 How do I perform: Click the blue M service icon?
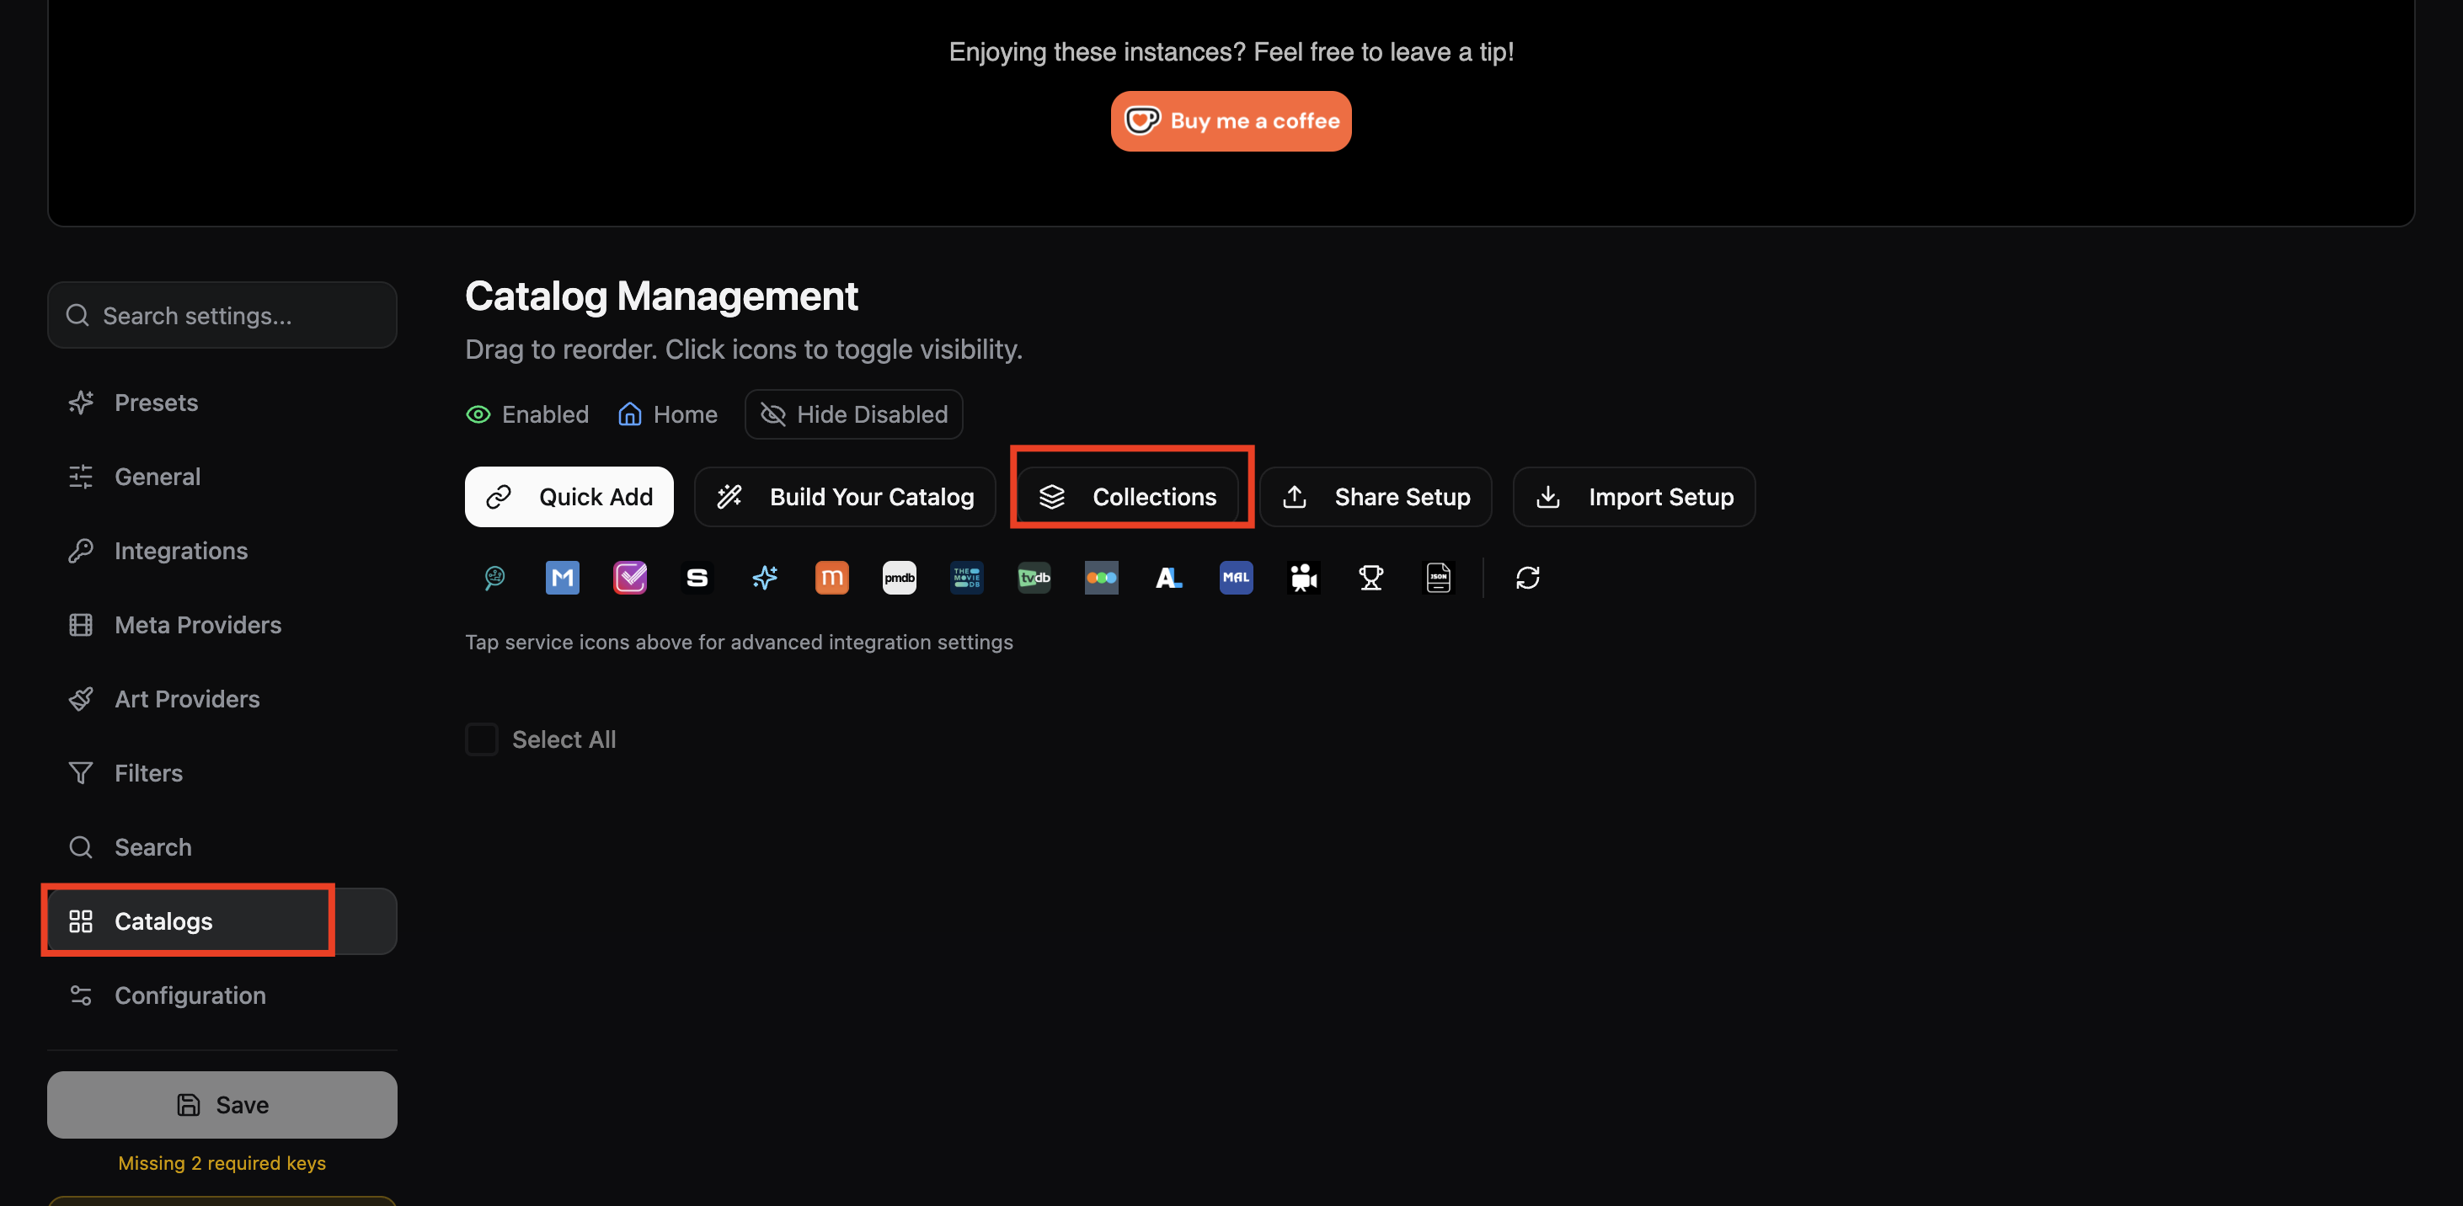(x=562, y=577)
